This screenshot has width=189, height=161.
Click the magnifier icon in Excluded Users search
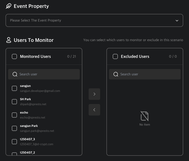pos(116,74)
